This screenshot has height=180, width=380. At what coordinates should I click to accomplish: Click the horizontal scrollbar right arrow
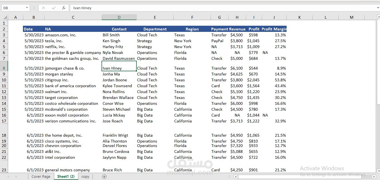pyautogui.click(x=375, y=177)
